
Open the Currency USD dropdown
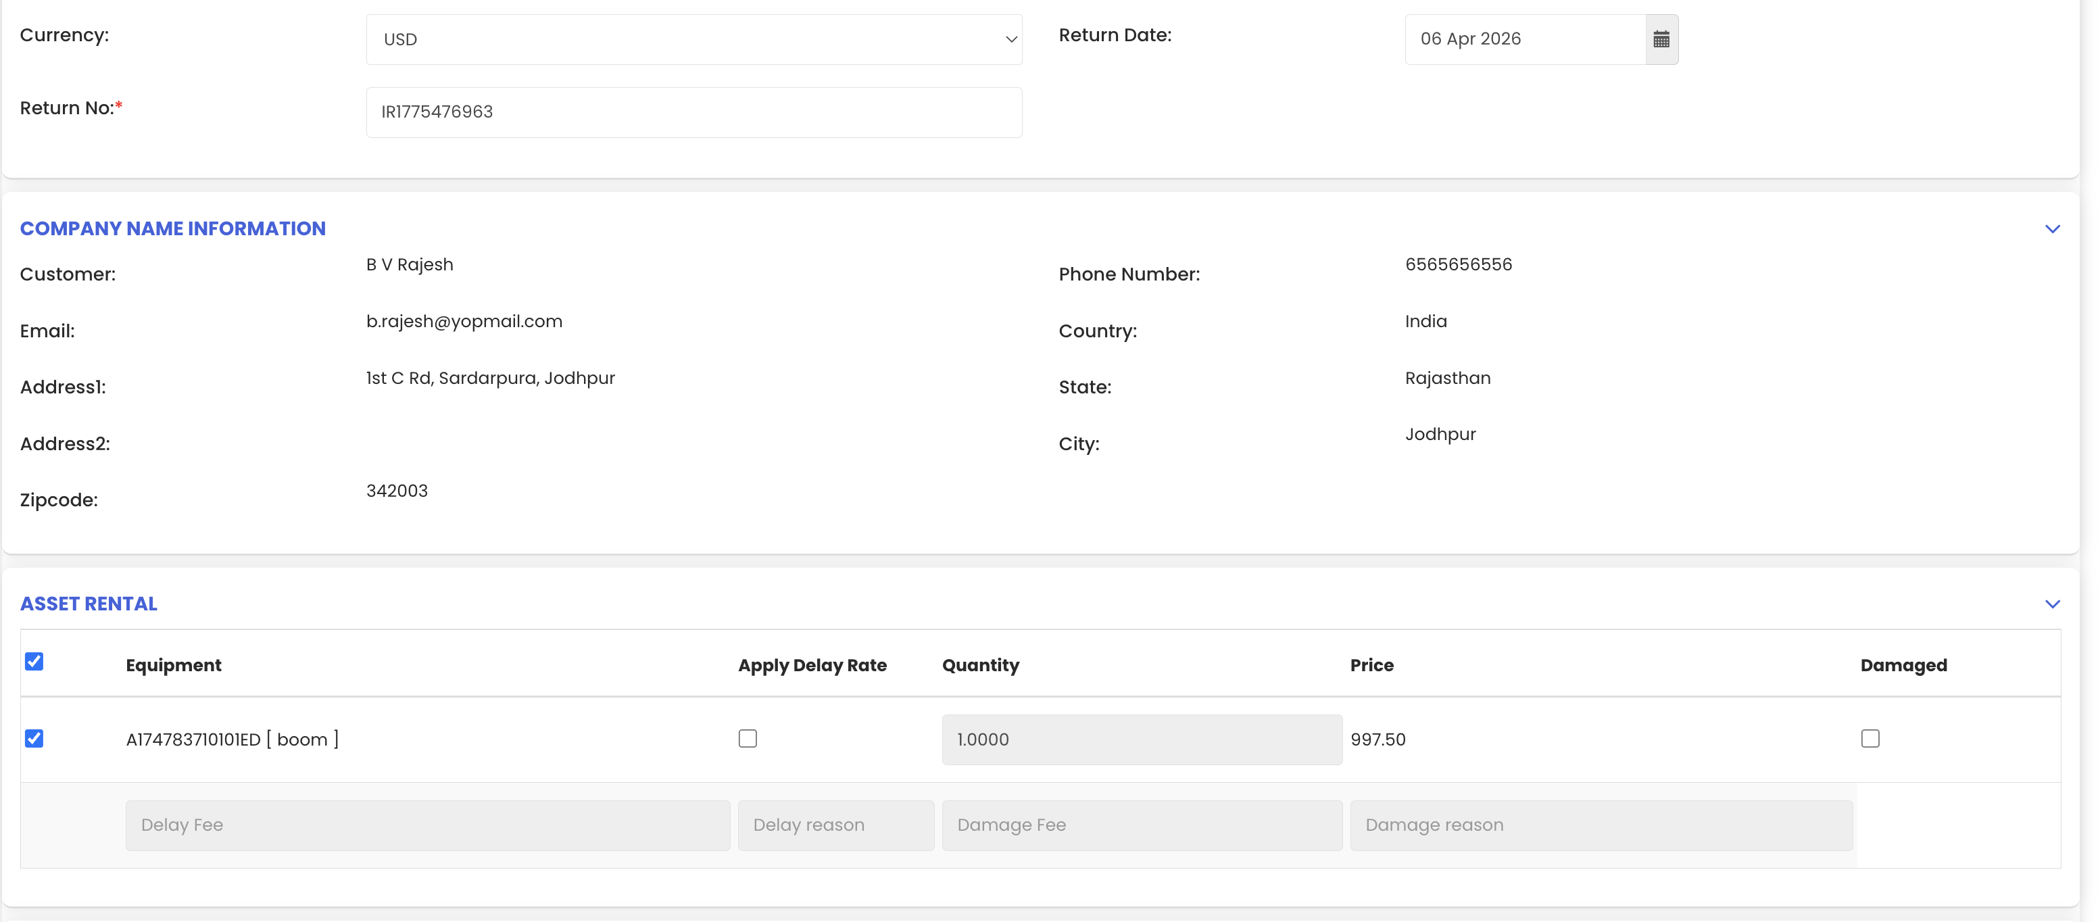pyautogui.click(x=693, y=39)
